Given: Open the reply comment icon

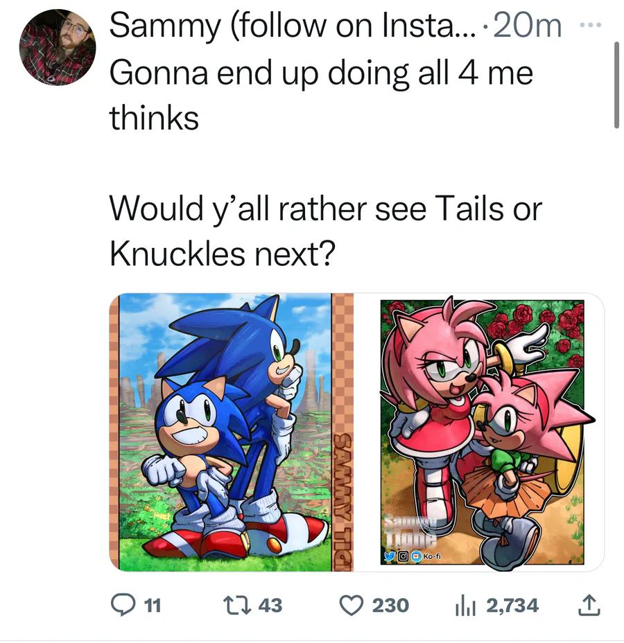Looking at the screenshot, I should coord(123,606).
